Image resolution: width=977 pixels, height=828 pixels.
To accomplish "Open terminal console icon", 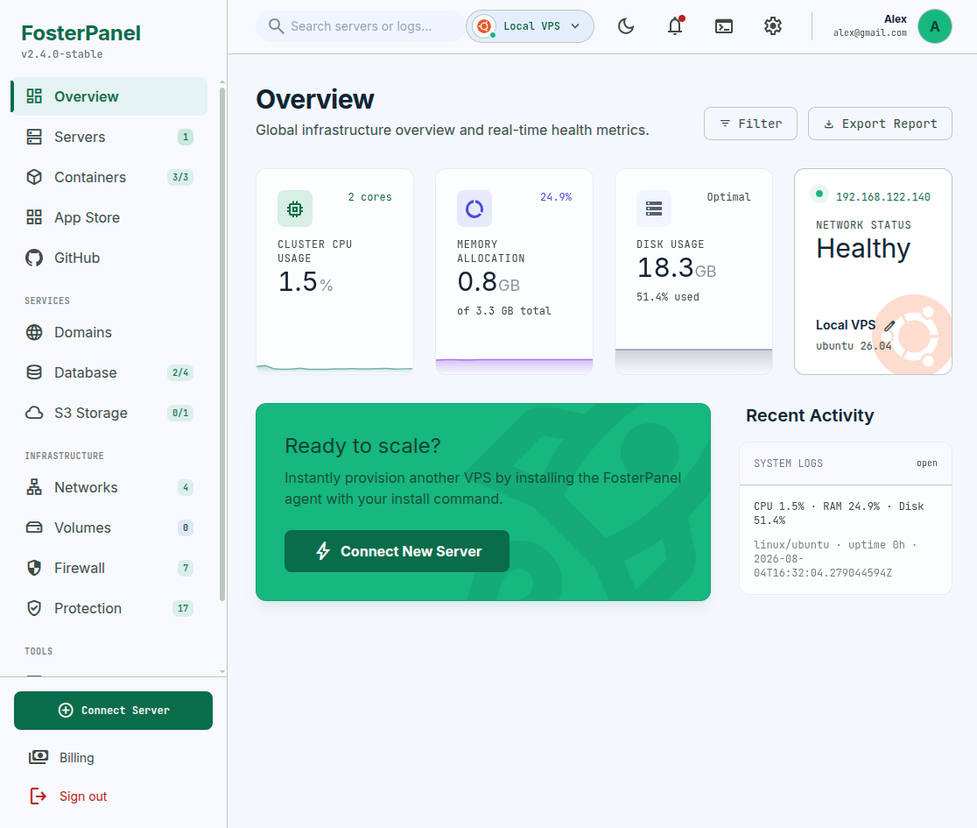I will (x=723, y=26).
